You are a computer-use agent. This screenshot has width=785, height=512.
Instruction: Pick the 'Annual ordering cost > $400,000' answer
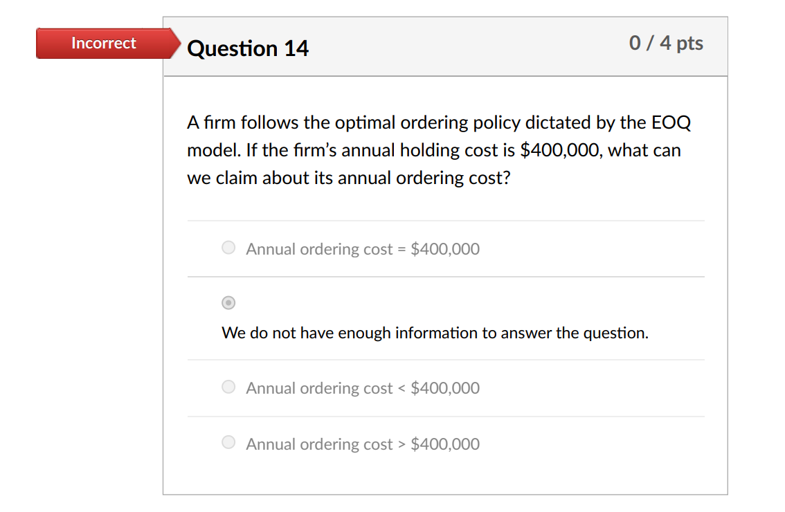coord(228,441)
